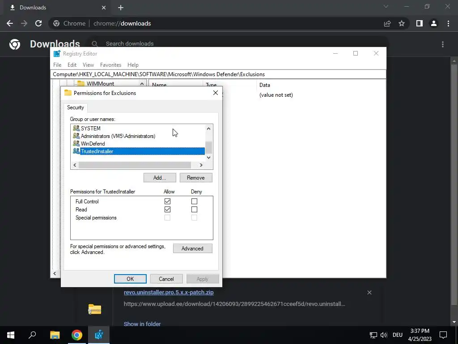Screen dimensions: 458x344
Task: Click the Chrome logo beside Downloads heading
Action: 15,44
